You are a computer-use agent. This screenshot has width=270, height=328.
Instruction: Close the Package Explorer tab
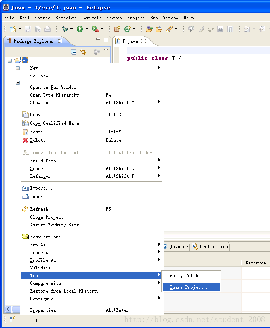coord(60,41)
